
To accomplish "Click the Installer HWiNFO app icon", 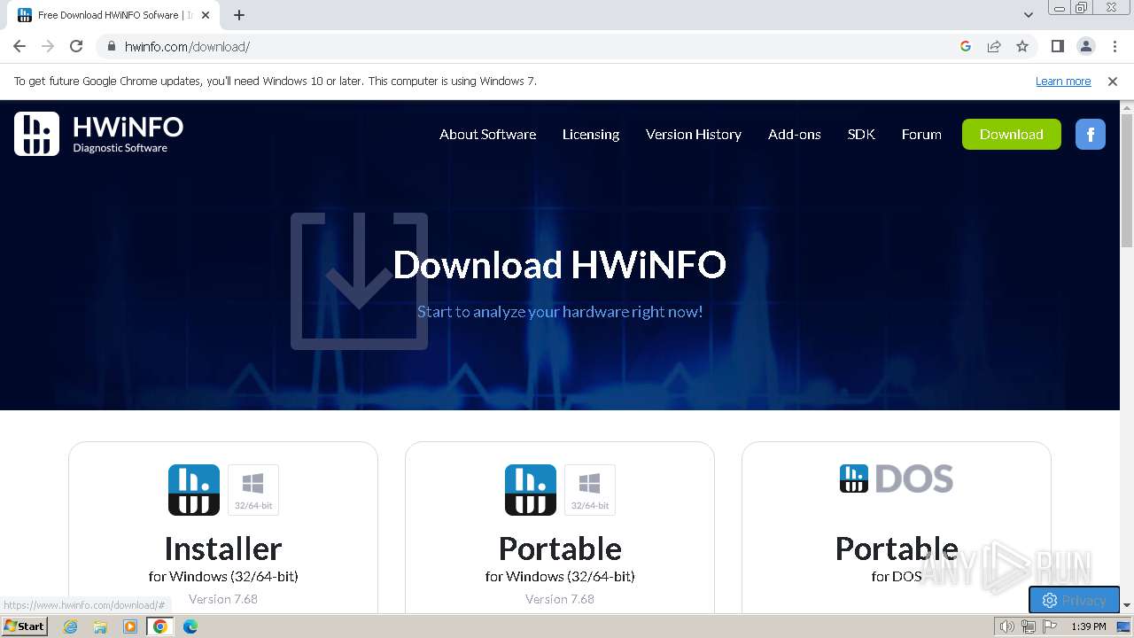I will pyautogui.click(x=194, y=490).
